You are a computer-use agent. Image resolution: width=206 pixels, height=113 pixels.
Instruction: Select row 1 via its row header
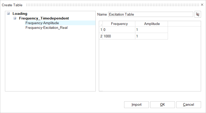(101, 30)
